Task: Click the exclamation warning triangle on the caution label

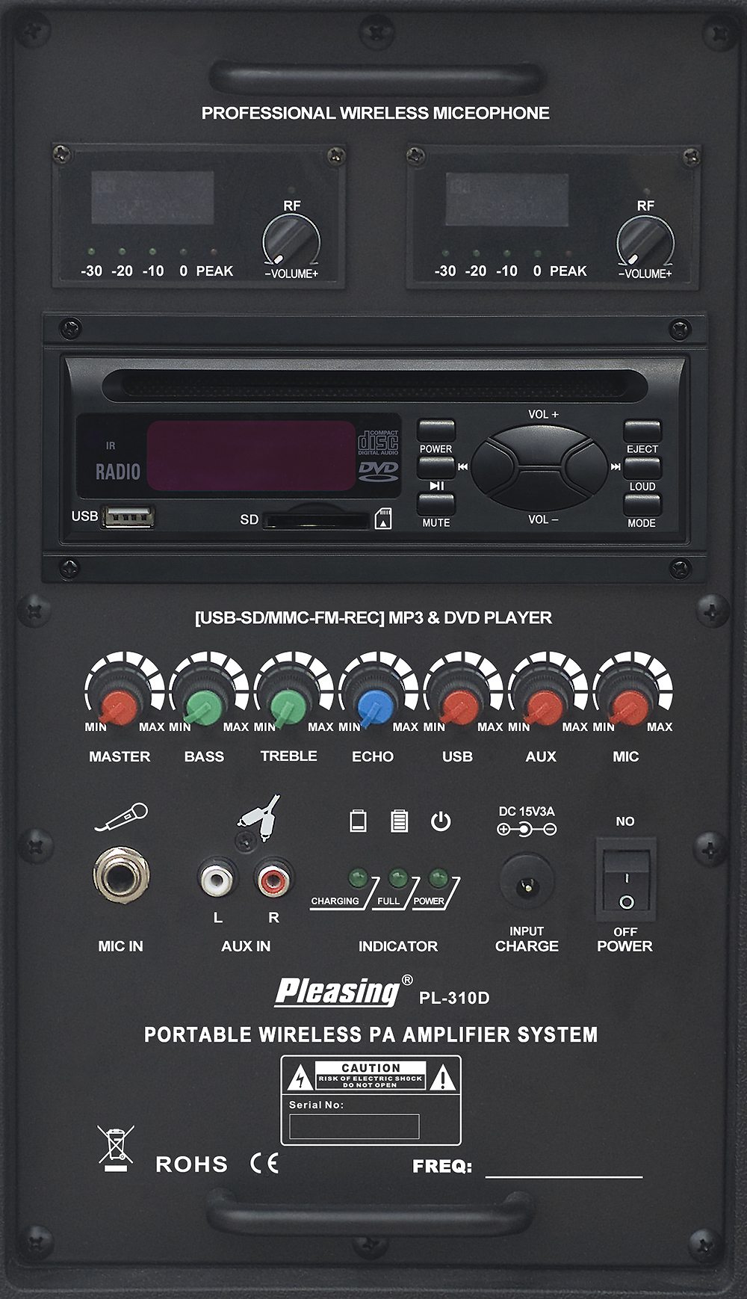Action: 443,1078
